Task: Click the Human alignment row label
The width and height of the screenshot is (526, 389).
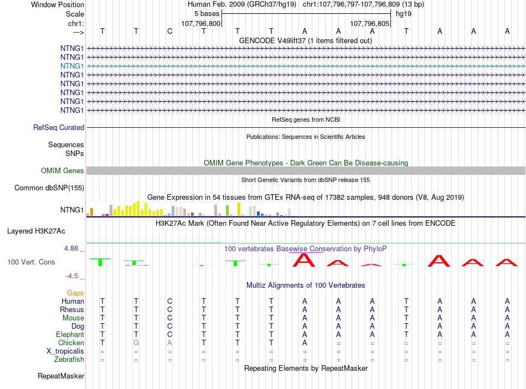Action: coord(73,301)
